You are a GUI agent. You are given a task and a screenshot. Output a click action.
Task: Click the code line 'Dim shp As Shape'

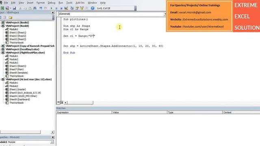[77, 26]
